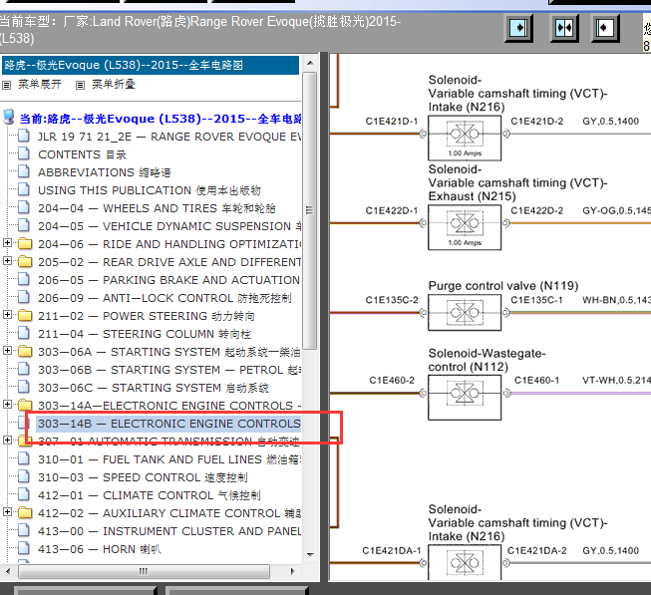
Task: Select root node 当前:路虎--极光Evoque (L538)
Action: pyautogui.click(x=161, y=119)
